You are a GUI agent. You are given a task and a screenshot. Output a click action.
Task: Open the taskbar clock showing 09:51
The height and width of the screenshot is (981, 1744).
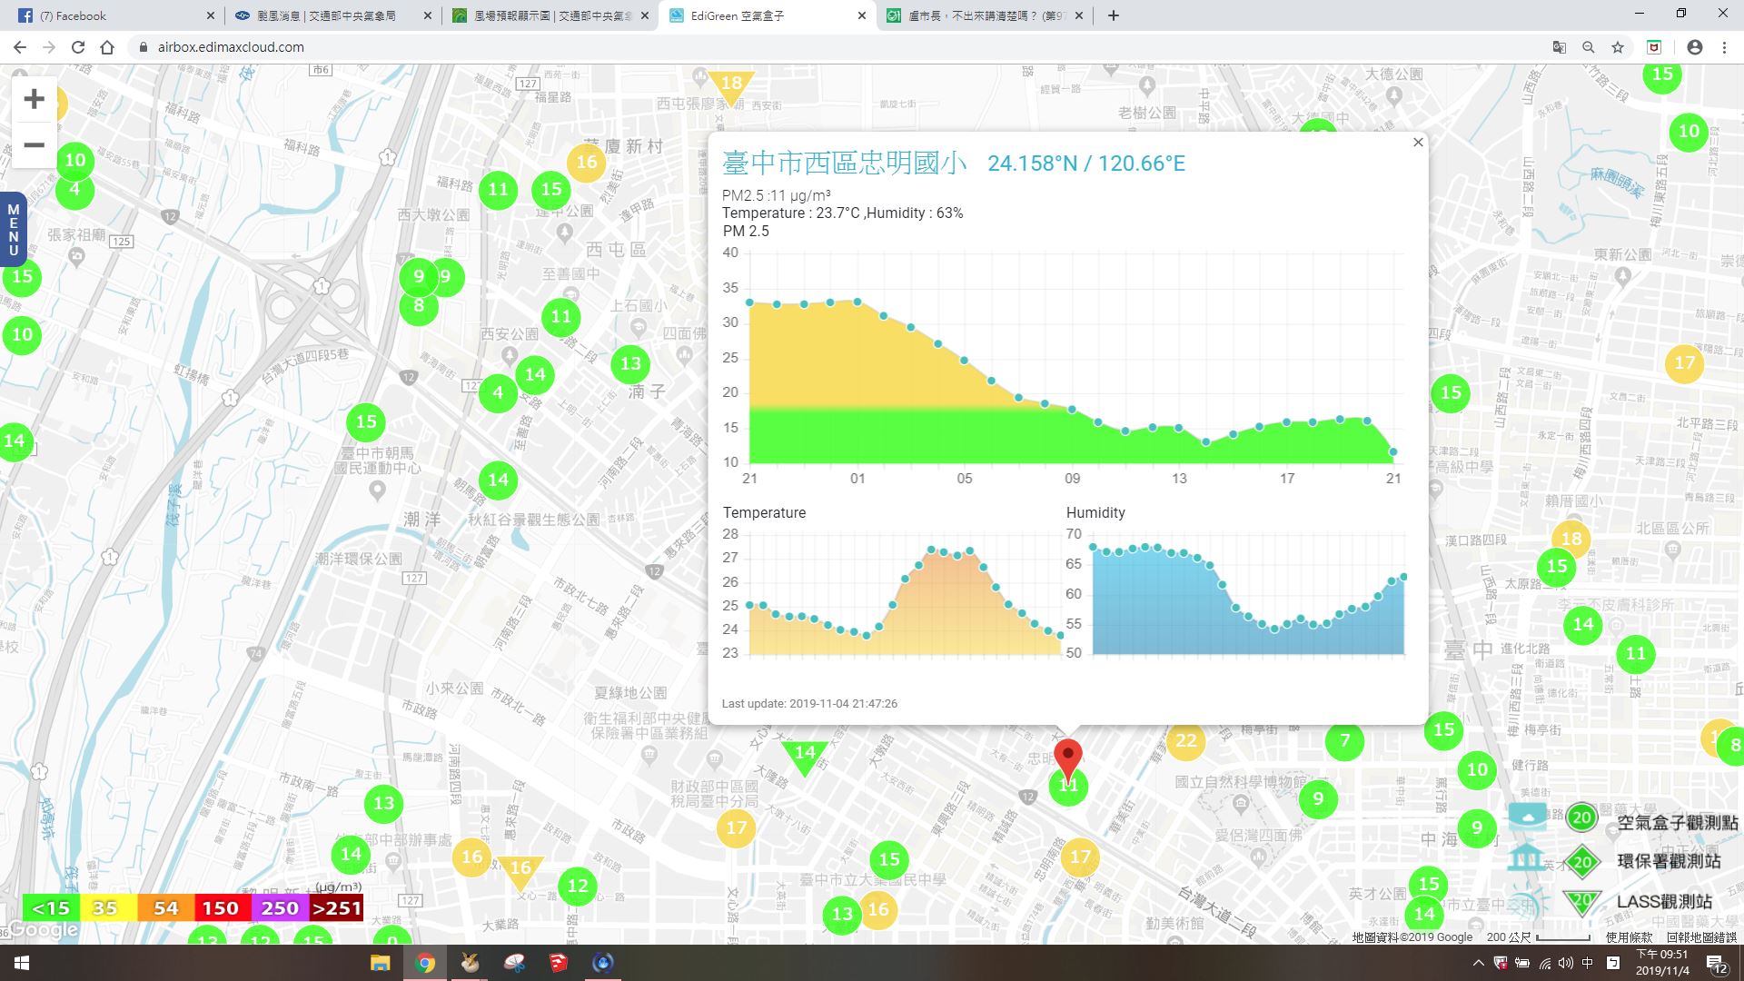[x=1662, y=963]
